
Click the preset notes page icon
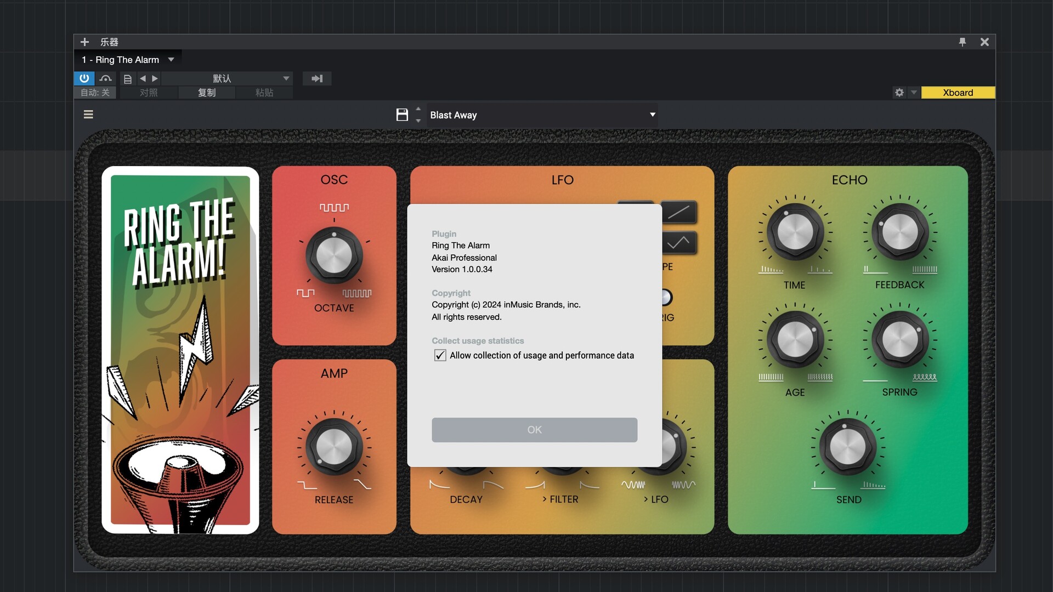coord(128,79)
